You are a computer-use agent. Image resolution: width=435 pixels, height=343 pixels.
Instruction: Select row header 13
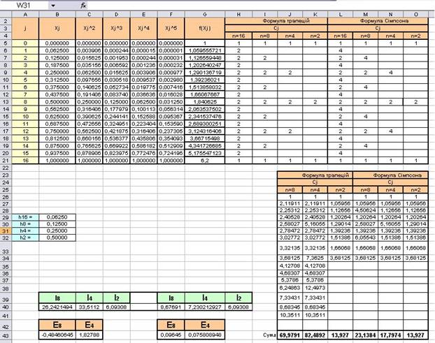[x=6, y=102]
